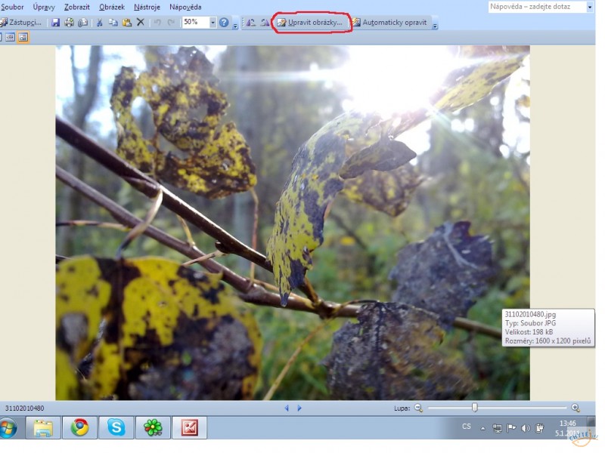Delete the picture with the X icon
Viewport: 605px width, 453px height.
(141, 23)
